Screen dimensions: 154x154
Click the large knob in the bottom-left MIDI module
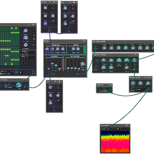[19, 85]
